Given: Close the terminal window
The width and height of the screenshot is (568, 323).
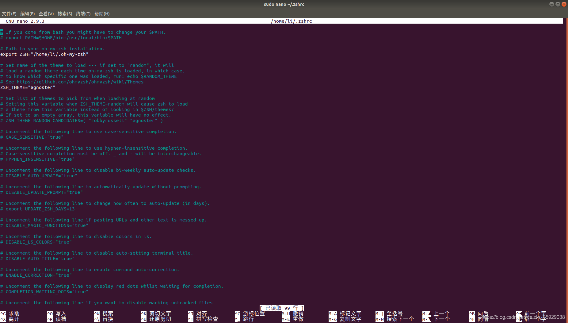Looking at the screenshot, I should [564, 4].
